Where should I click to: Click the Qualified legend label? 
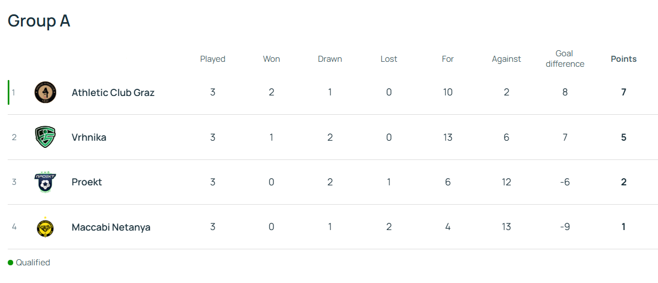coord(33,263)
